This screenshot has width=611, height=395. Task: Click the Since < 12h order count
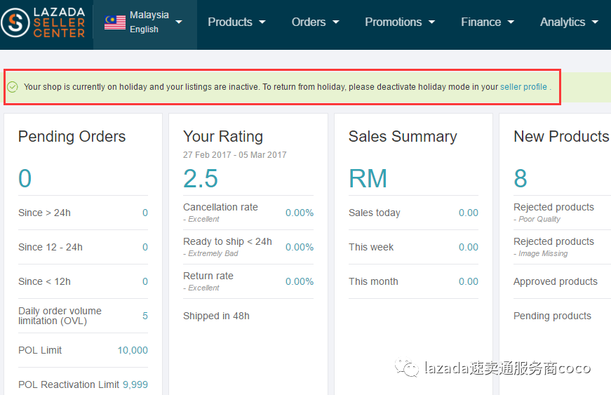pyautogui.click(x=145, y=281)
